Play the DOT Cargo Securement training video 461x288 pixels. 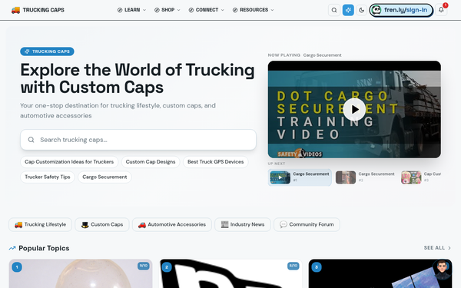pos(354,109)
